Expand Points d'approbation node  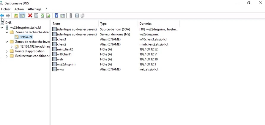pos(7,51)
